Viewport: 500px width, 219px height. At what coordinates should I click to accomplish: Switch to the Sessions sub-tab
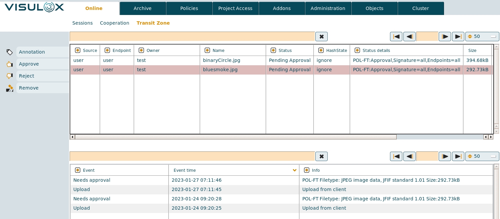pyautogui.click(x=82, y=23)
